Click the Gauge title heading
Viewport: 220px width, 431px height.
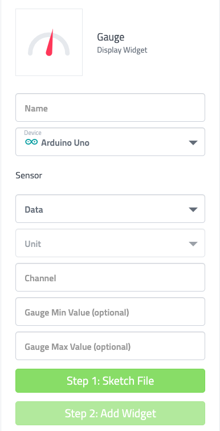111,37
